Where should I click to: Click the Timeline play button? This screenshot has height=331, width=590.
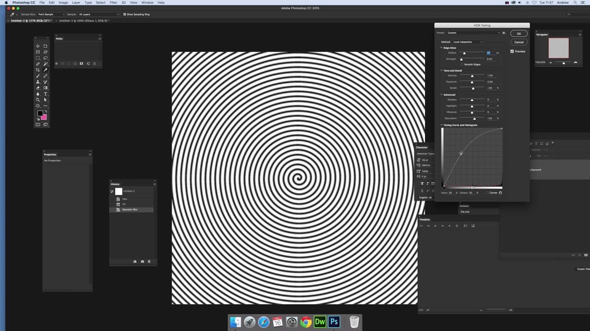pyautogui.click(x=435, y=226)
